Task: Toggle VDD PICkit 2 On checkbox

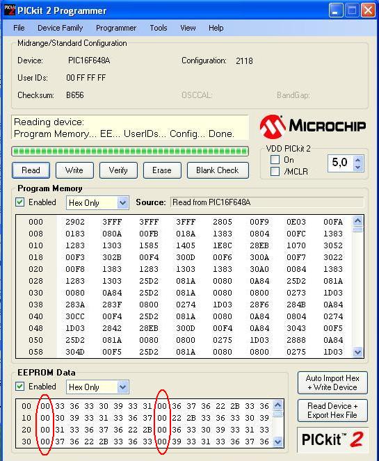Action: pyautogui.click(x=275, y=160)
